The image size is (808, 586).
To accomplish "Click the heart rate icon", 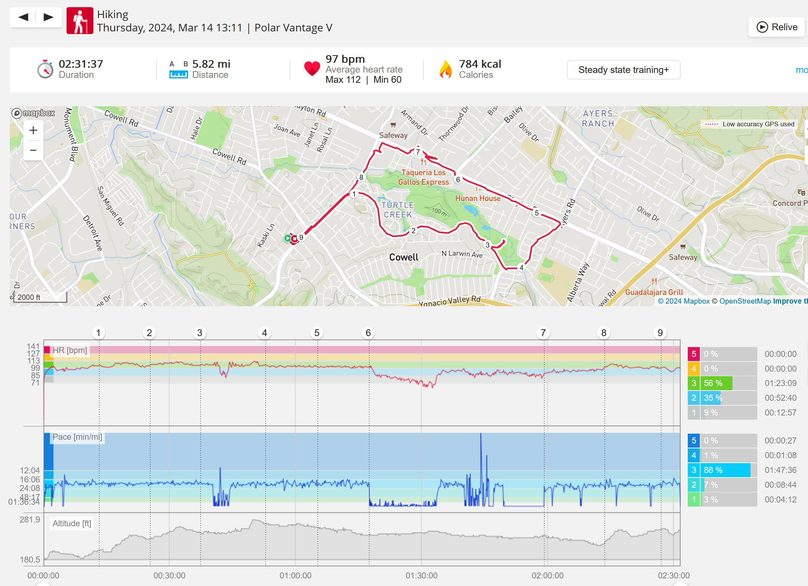I will click(x=312, y=69).
